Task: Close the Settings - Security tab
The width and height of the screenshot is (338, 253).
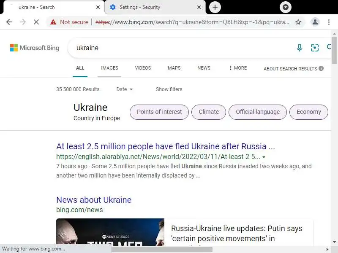Action: (x=199, y=7)
